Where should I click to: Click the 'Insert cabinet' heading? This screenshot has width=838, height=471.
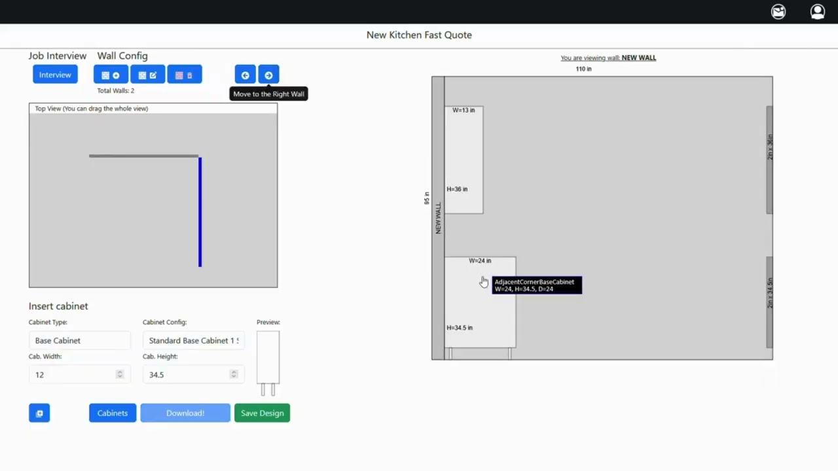58,306
